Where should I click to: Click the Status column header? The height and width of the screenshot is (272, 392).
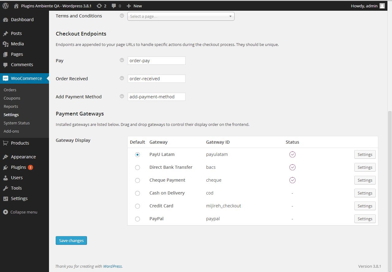(x=292, y=142)
